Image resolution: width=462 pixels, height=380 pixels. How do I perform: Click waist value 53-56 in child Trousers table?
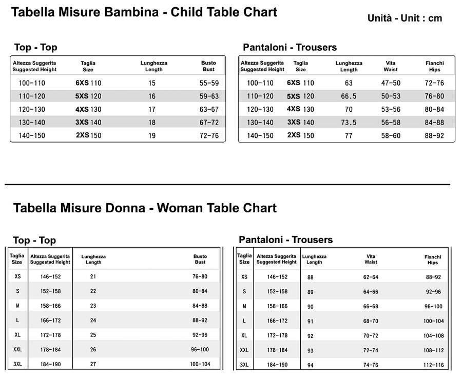pyautogui.click(x=391, y=109)
